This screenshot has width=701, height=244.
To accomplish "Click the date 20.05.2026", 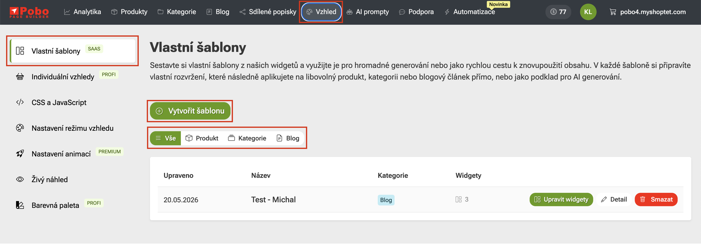I will pos(181,200).
